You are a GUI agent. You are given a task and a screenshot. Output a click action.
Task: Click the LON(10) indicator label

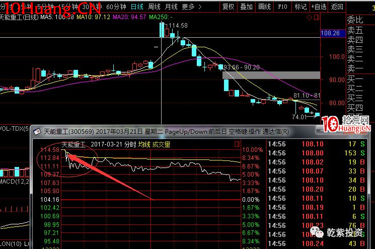(11, 244)
